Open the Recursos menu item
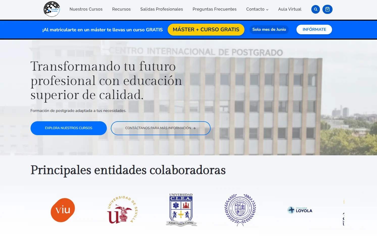The height and width of the screenshot is (236, 377). click(x=121, y=9)
